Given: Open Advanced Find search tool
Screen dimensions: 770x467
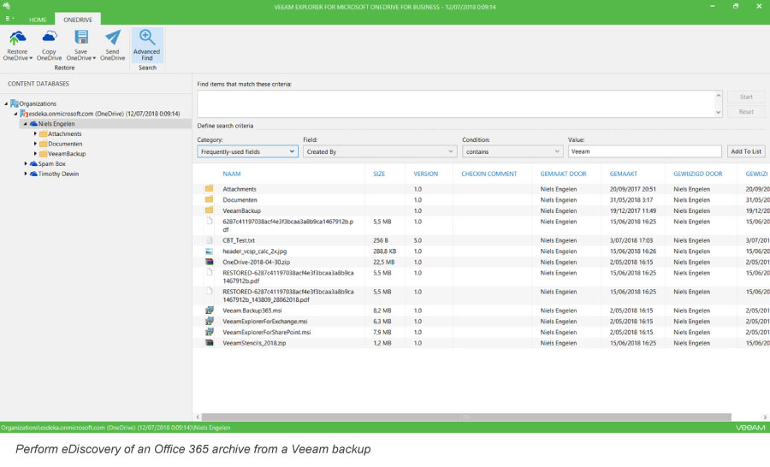Looking at the screenshot, I should click(147, 45).
